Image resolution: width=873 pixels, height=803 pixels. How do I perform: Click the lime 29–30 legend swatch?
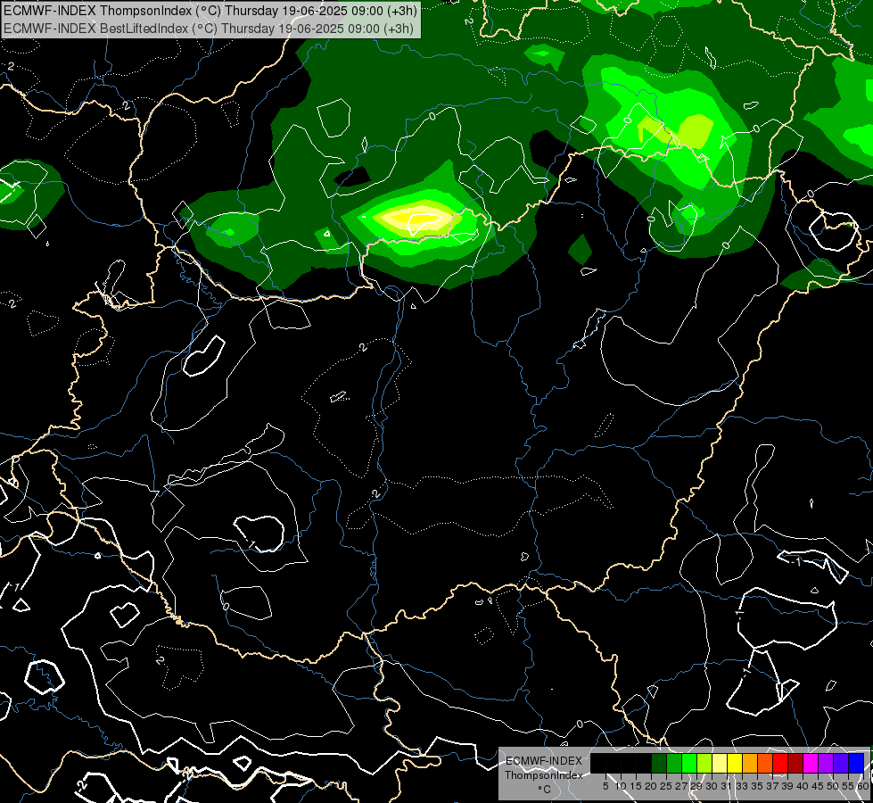[x=704, y=764]
